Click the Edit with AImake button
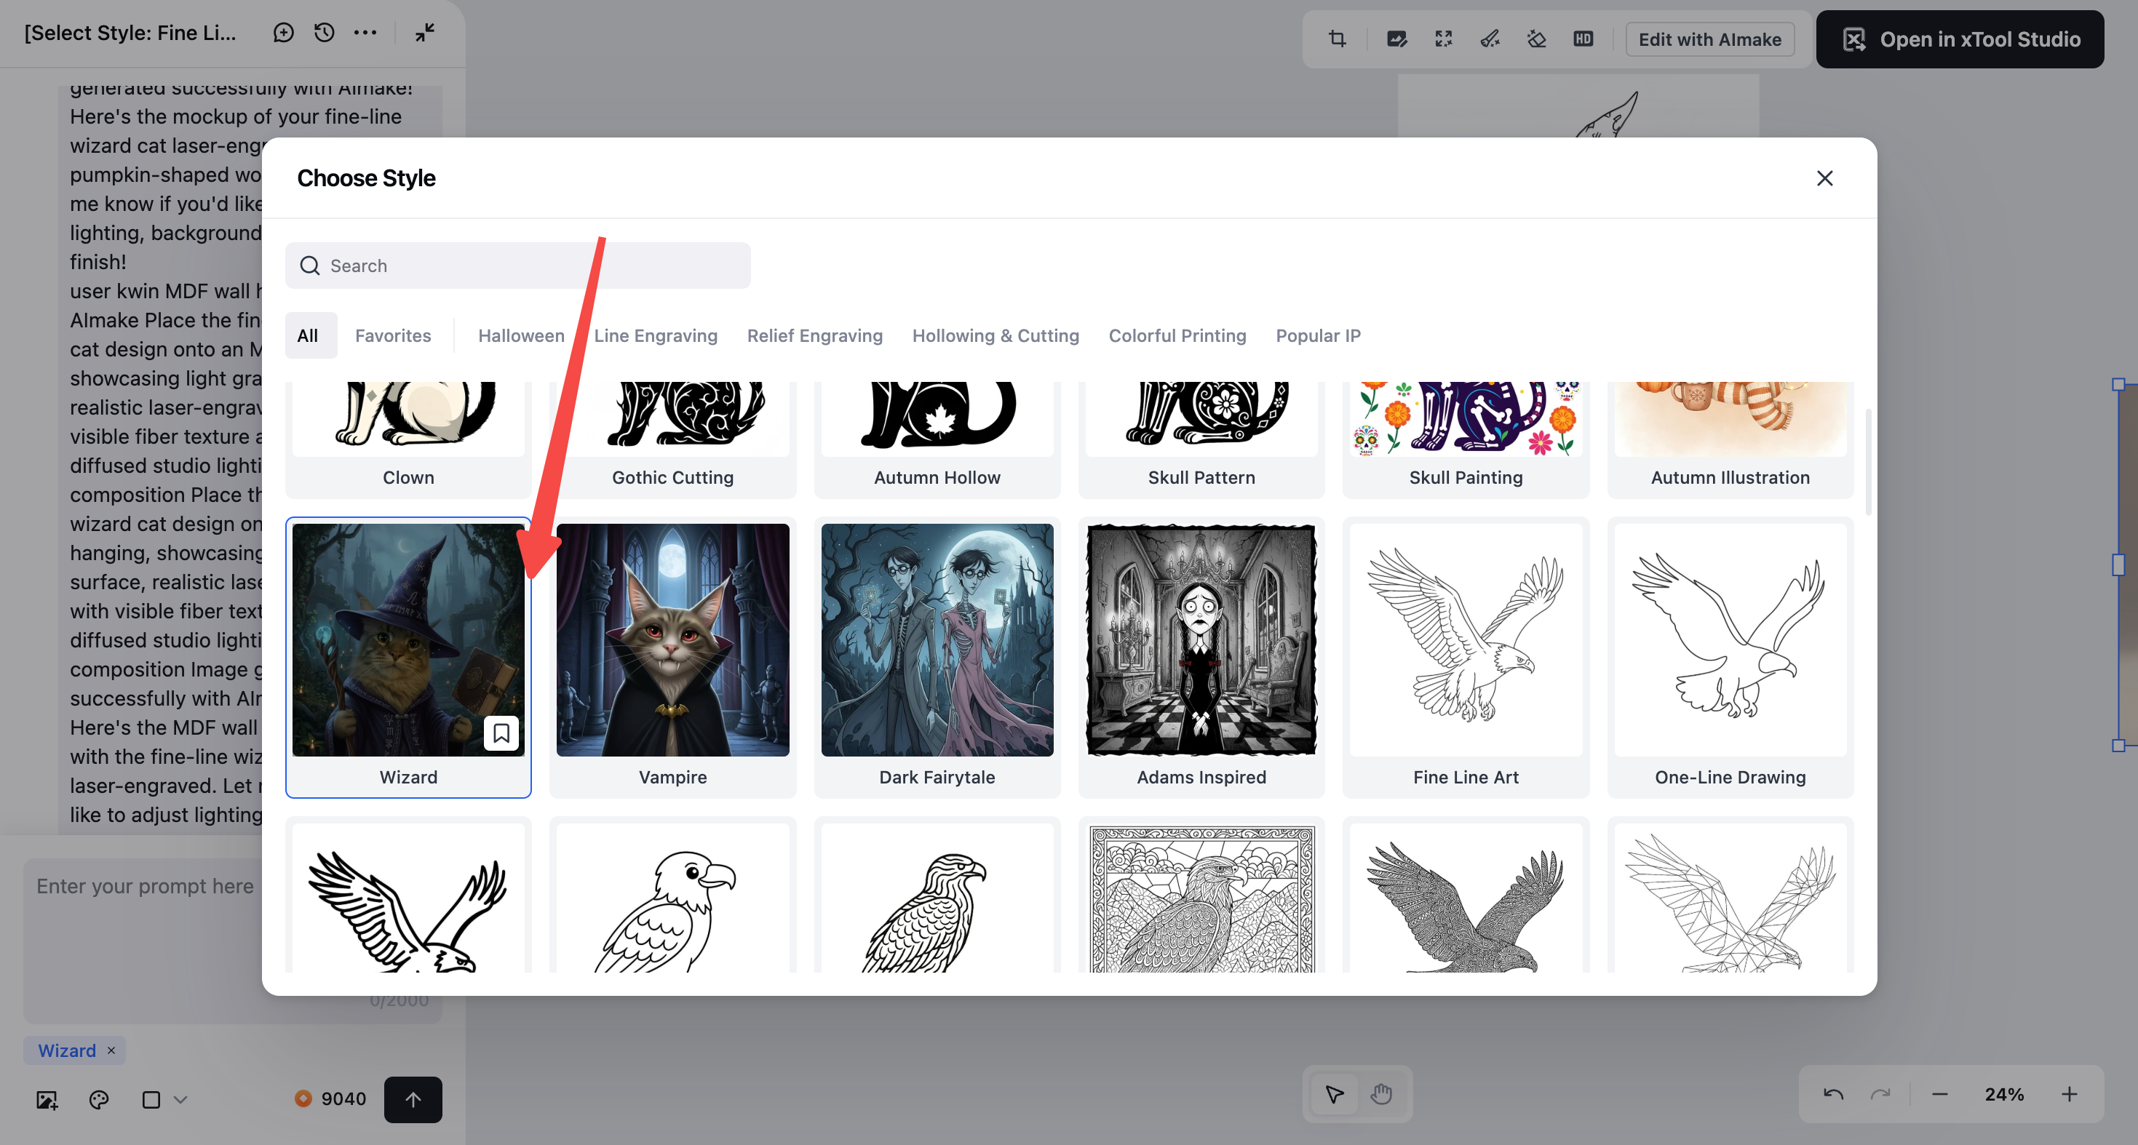2138x1145 pixels. (1709, 39)
